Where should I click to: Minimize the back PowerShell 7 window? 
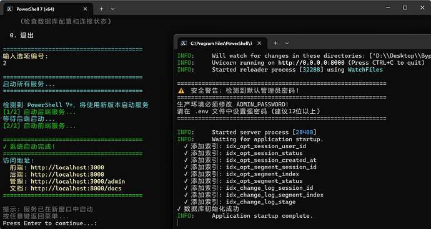click(388, 8)
